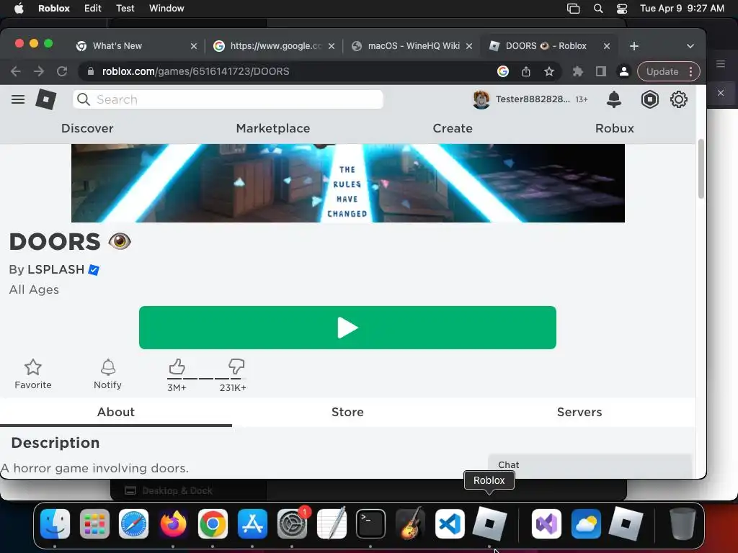Open Visual Studio Code from the Dock
The image size is (738, 553).
tap(450, 524)
